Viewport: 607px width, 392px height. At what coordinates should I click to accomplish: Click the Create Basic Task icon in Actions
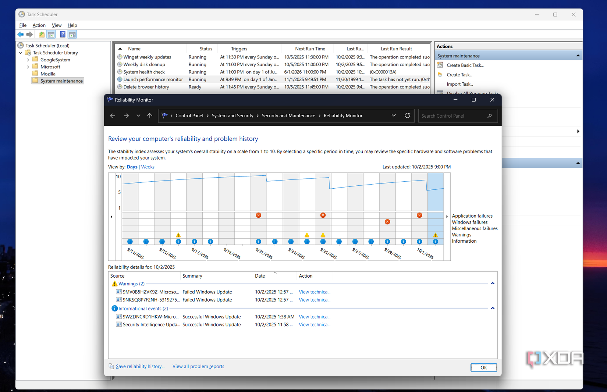tap(440, 65)
